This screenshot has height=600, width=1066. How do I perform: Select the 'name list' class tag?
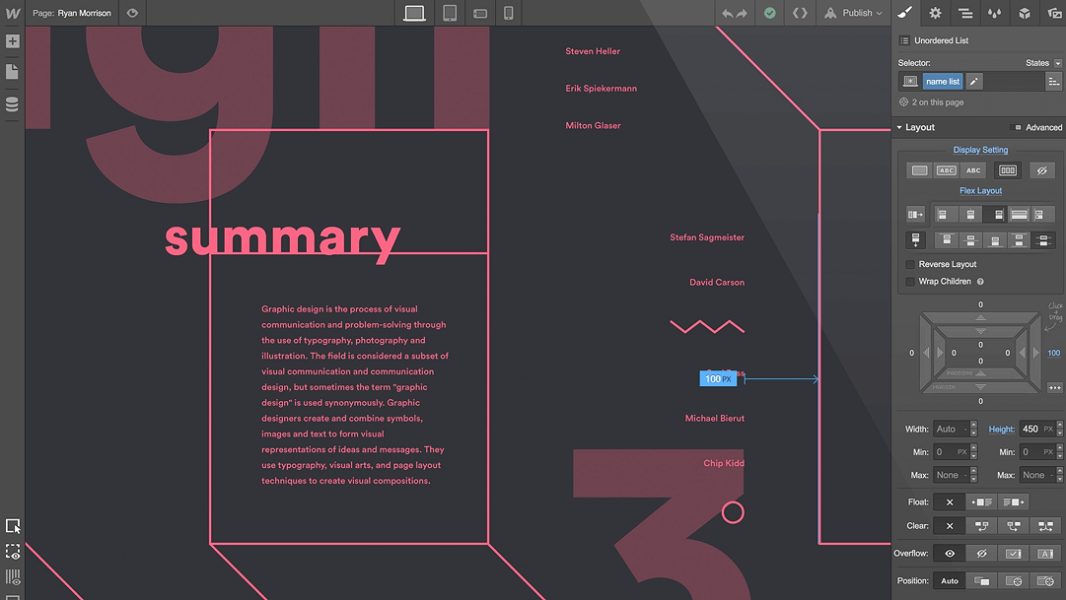[943, 82]
